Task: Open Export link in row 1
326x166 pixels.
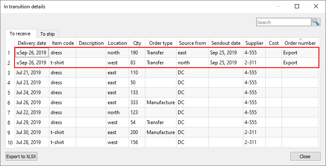Action: click(x=290, y=53)
